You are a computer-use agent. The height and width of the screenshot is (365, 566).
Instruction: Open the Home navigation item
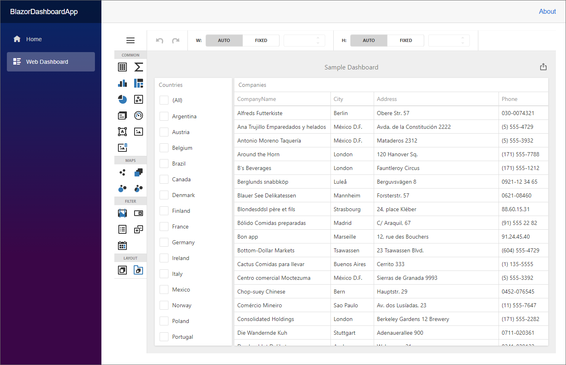(x=51, y=39)
